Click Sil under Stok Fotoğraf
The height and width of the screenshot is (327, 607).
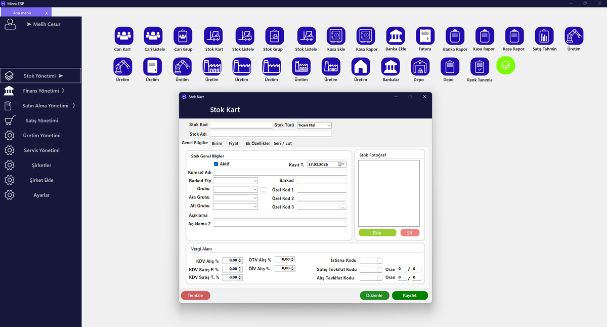pos(410,233)
